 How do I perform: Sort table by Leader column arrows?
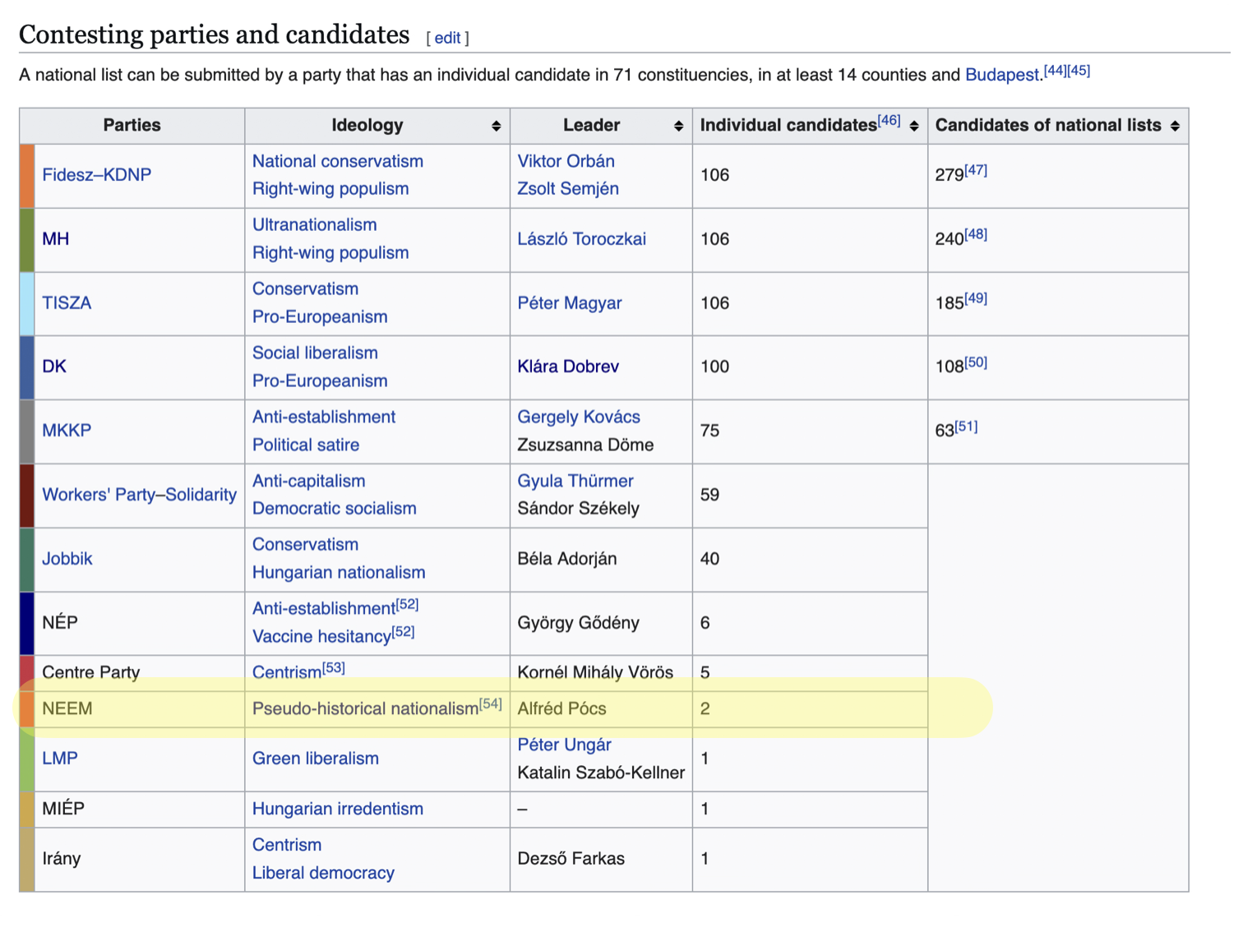click(x=678, y=126)
